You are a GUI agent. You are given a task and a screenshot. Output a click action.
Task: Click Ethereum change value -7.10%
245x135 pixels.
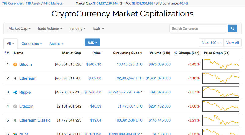point(194,78)
